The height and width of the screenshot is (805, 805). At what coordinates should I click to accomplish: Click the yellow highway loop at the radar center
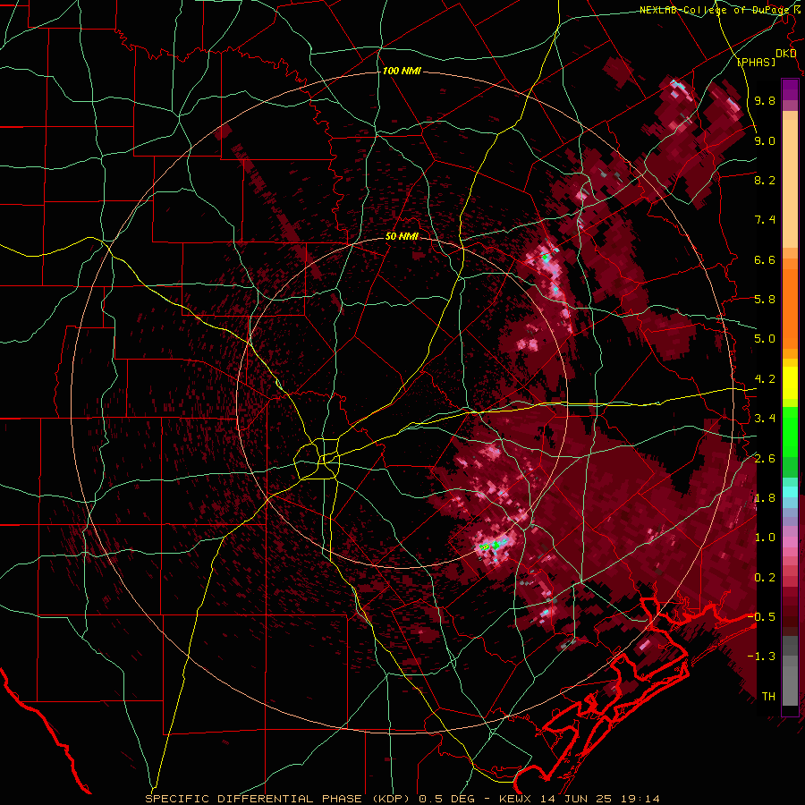318,458
